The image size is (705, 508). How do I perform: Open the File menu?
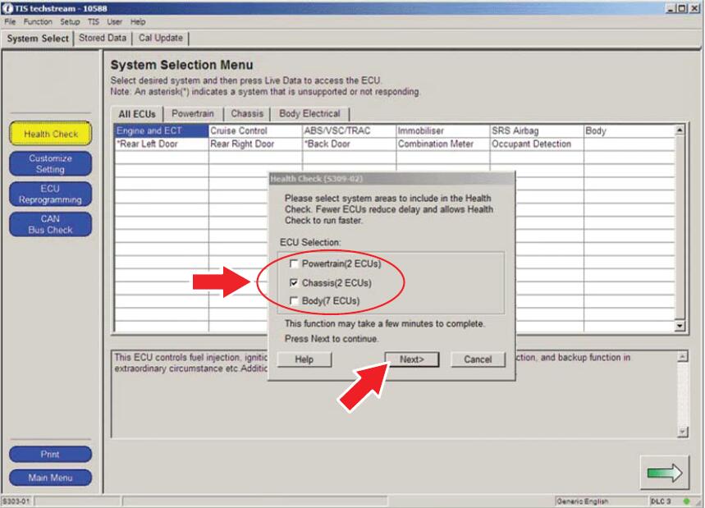(x=10, y=21)
